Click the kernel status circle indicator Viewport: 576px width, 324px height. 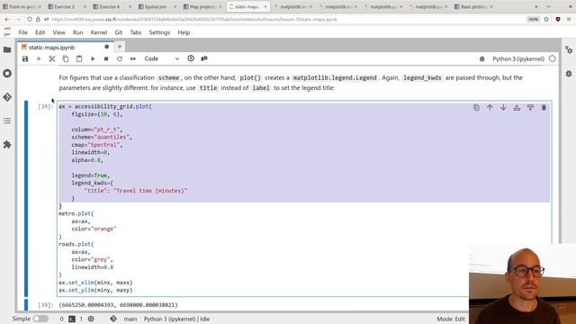552,58
